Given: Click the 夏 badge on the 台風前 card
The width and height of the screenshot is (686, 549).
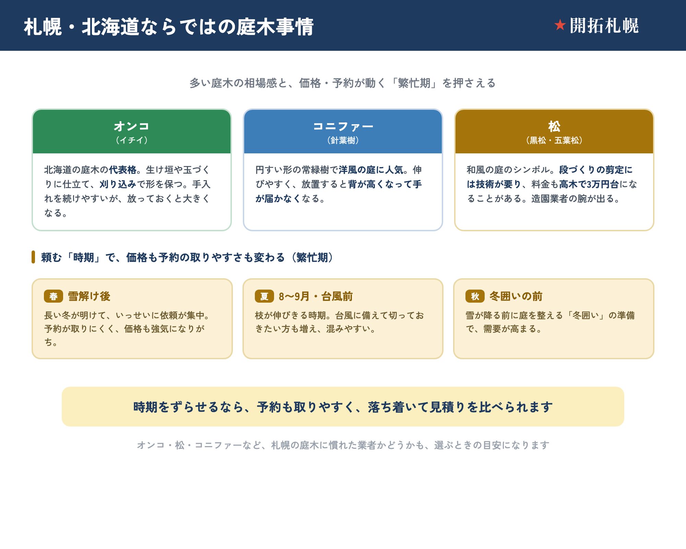Looking at the screenshot, I should pyautogui.click(x=264, y=296).
